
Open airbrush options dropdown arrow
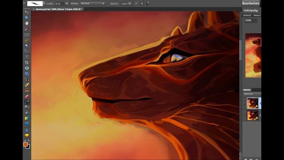(x=142, y=4)
